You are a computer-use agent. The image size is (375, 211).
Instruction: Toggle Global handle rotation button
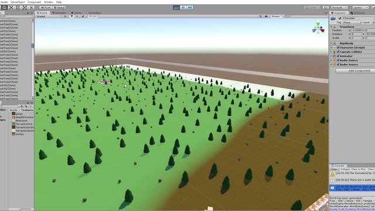point(59,8)
